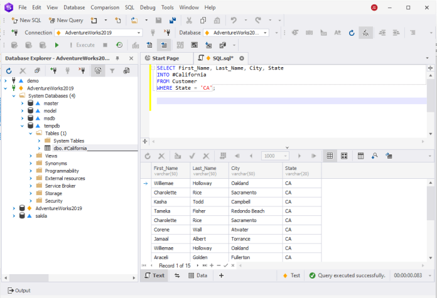
Task: Expand the Views folder in tempdb
Action: 31,156
